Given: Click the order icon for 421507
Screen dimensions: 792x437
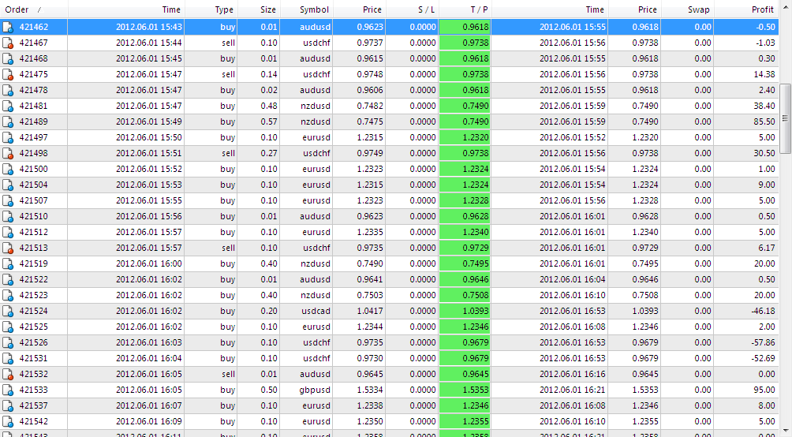Looking at the screenshot, I should point(8,200).
